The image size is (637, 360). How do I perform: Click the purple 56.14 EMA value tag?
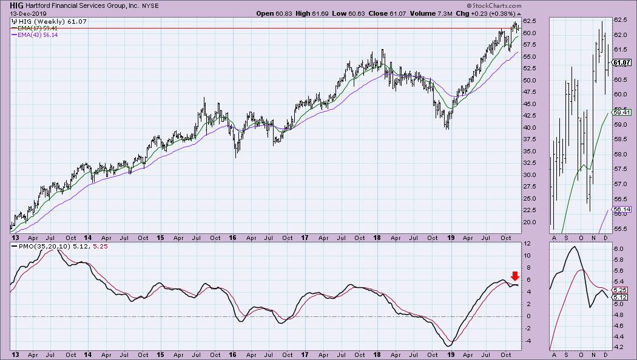tap(622, 209)
